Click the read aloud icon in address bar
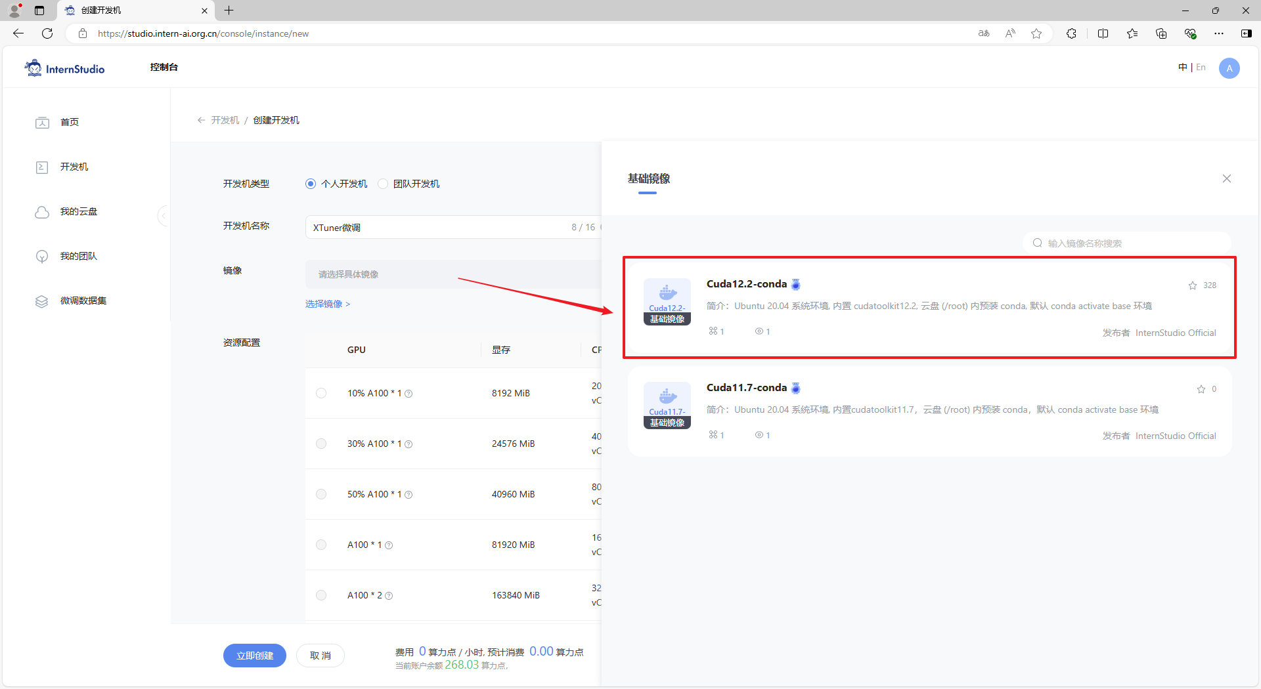The width and height of the screenshot is (1261, 689). (1010, 33)
